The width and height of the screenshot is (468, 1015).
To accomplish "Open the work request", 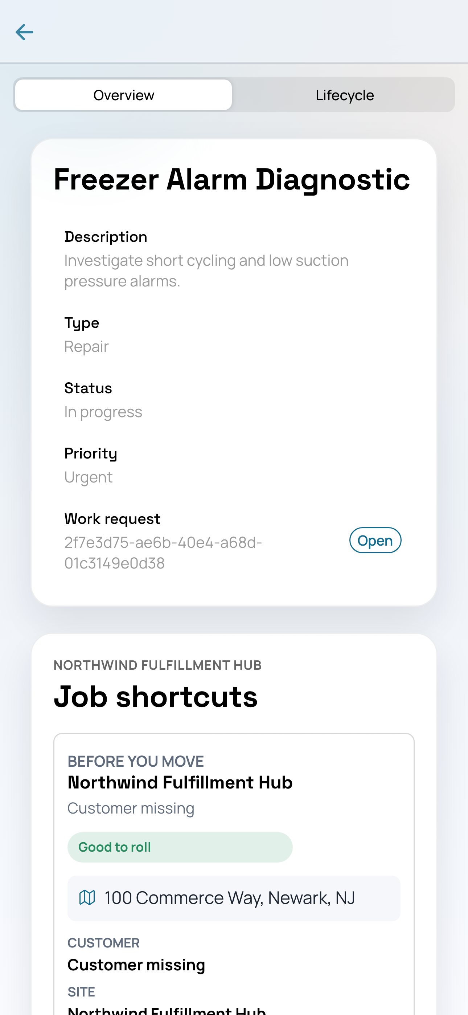I will point(375,540).
